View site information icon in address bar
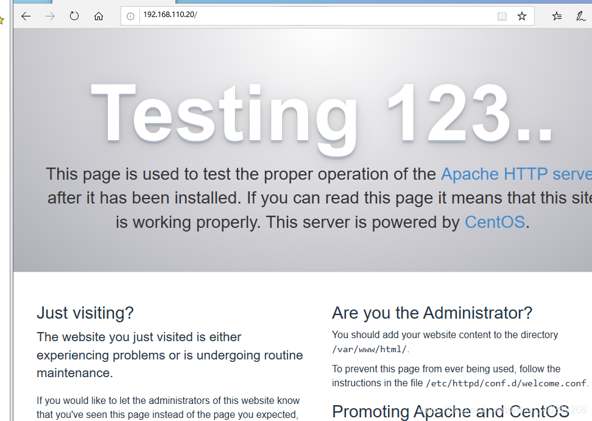The height and width of the screenshot is (421, 592). tap(130, 16)
